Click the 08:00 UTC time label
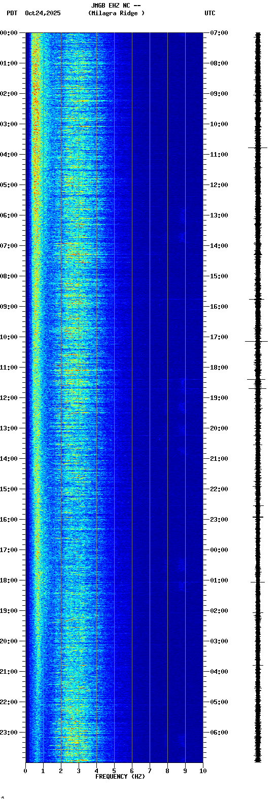 [x=219, y=63]
